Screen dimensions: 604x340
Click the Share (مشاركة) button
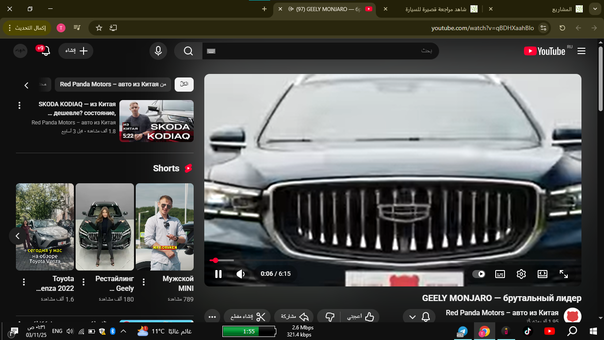[x=294, y=317]
